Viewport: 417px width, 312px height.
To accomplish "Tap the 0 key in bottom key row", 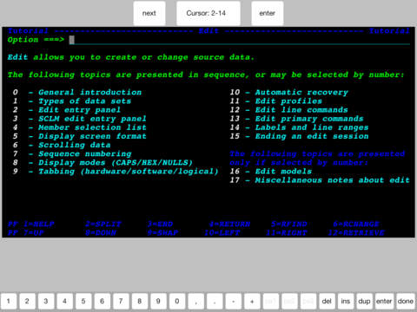I will tap(177, 302).
